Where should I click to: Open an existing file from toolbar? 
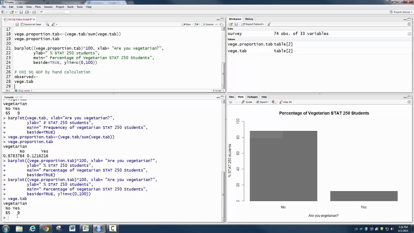[x=12, y=12]
